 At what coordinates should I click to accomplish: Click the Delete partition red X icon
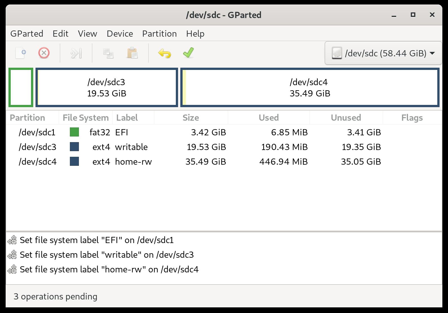pos(44,53)
